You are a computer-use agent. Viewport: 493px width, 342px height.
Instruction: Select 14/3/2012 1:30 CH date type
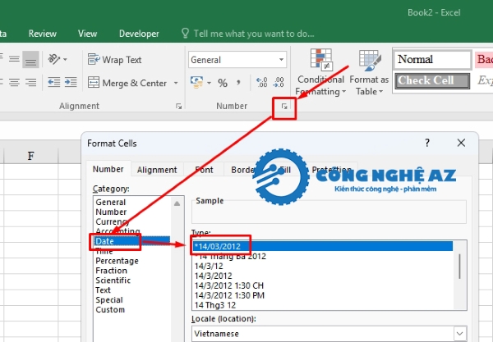229,285
